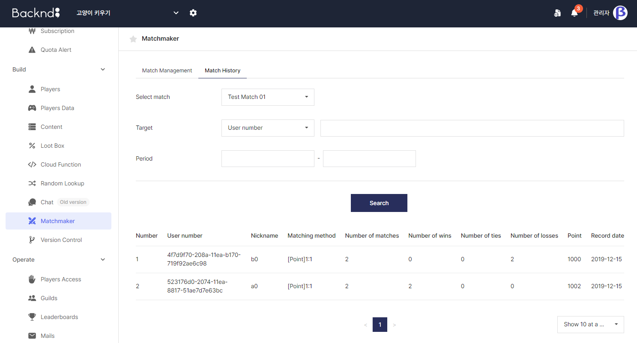637x343 pixels.
Task: Collapse the Operate section
Action: tap(103, 259)
